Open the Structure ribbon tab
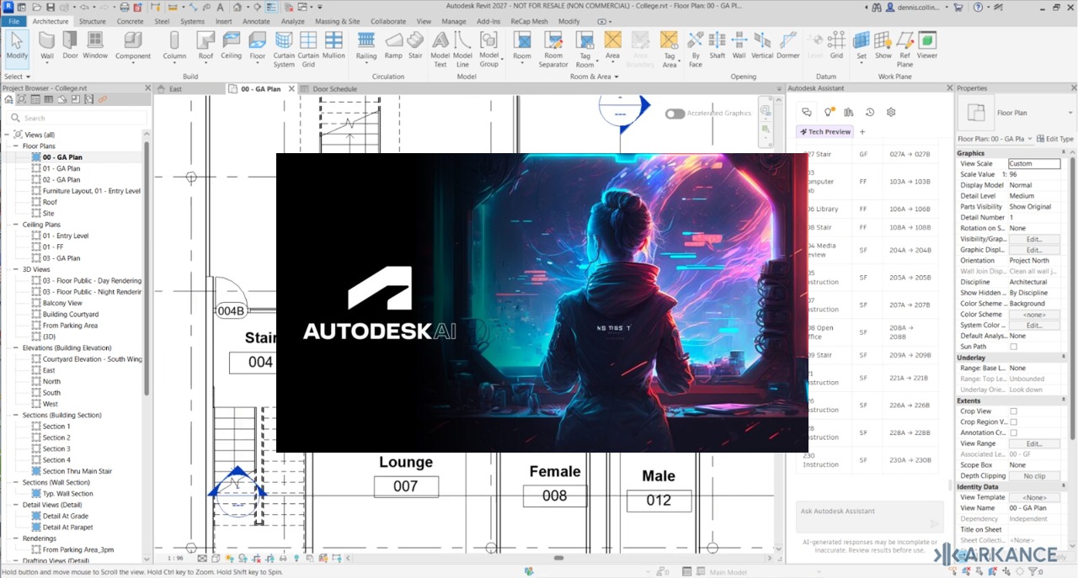1078x578 pixels. (93, 21)
